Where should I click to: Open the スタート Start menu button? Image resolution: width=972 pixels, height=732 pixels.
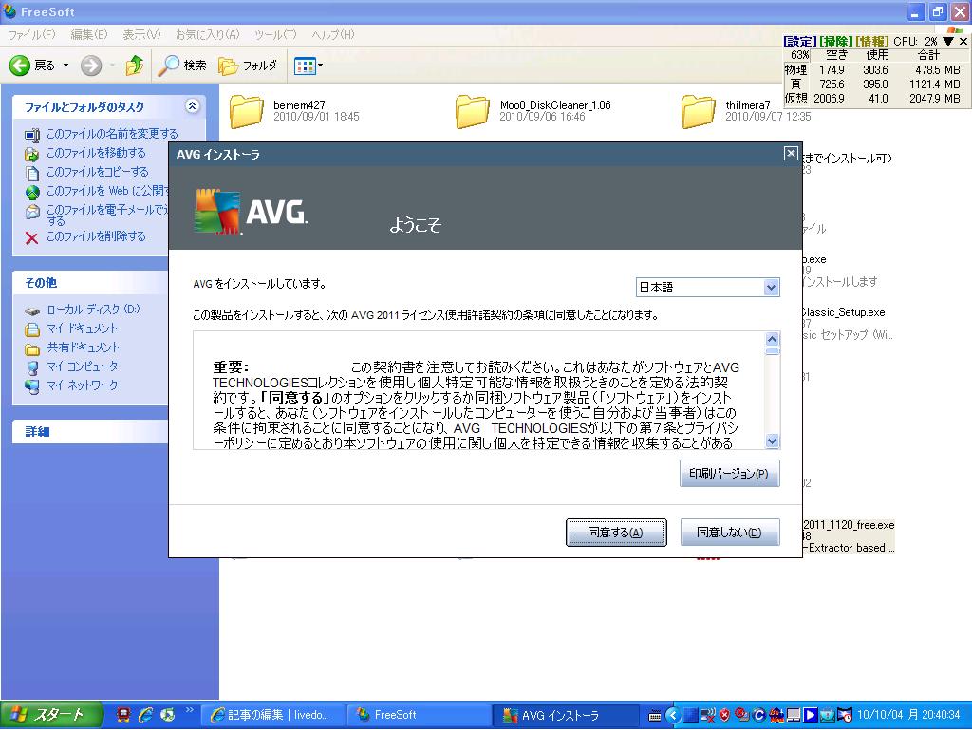tap(51, 715)
